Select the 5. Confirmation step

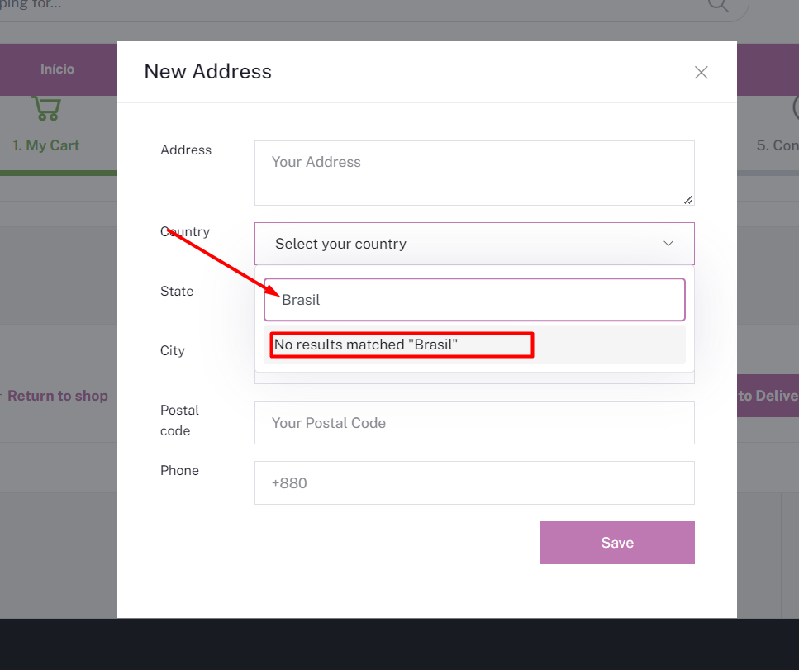tap(778, 145)
